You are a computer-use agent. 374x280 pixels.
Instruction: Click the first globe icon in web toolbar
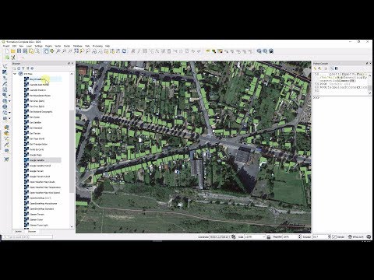pyautogui.click(x=259, y=51)
